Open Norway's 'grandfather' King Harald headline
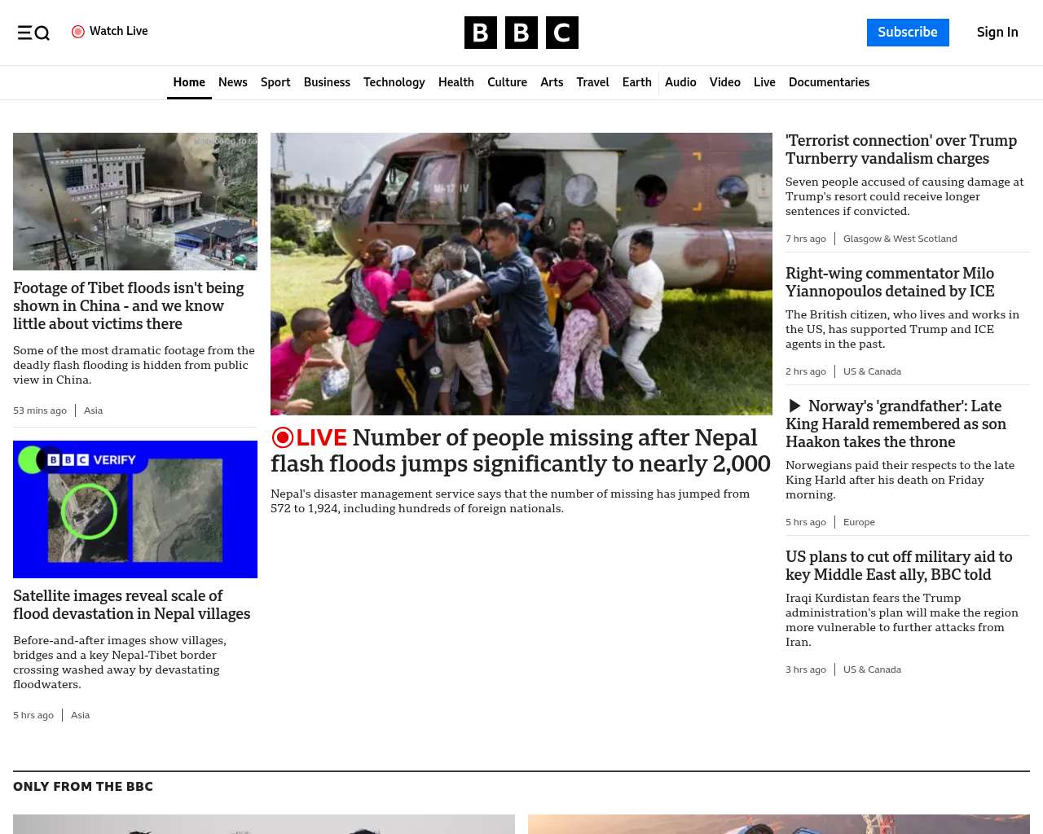Image resolution: width=1043 pixels, height=834 pixels. [896, 424]
